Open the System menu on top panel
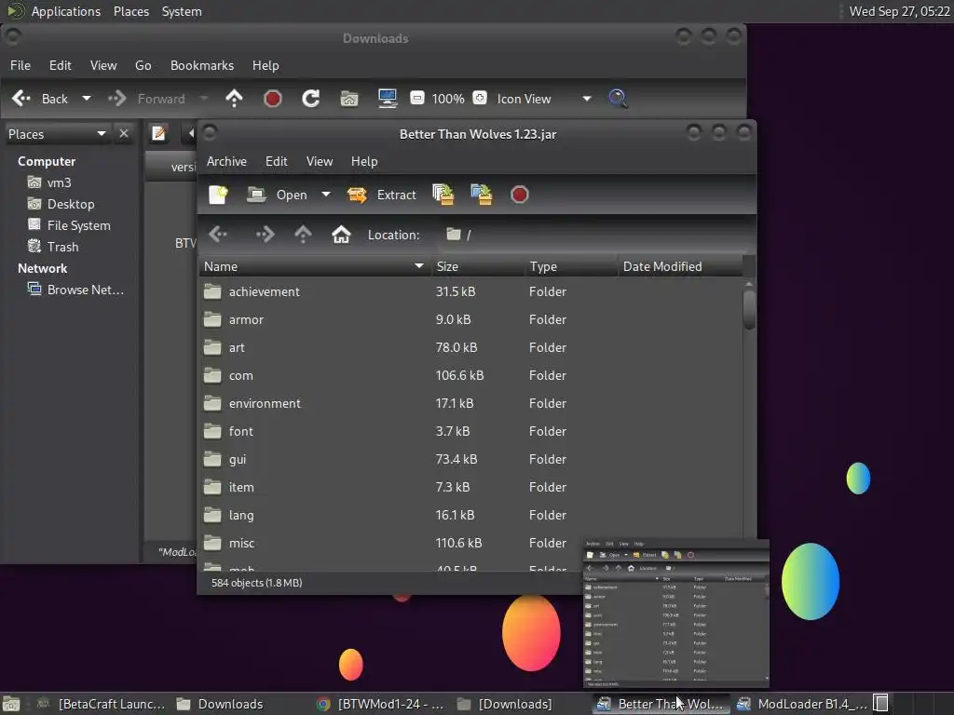The height and width of the screenshot is (715, 954). tap(182, 11)
